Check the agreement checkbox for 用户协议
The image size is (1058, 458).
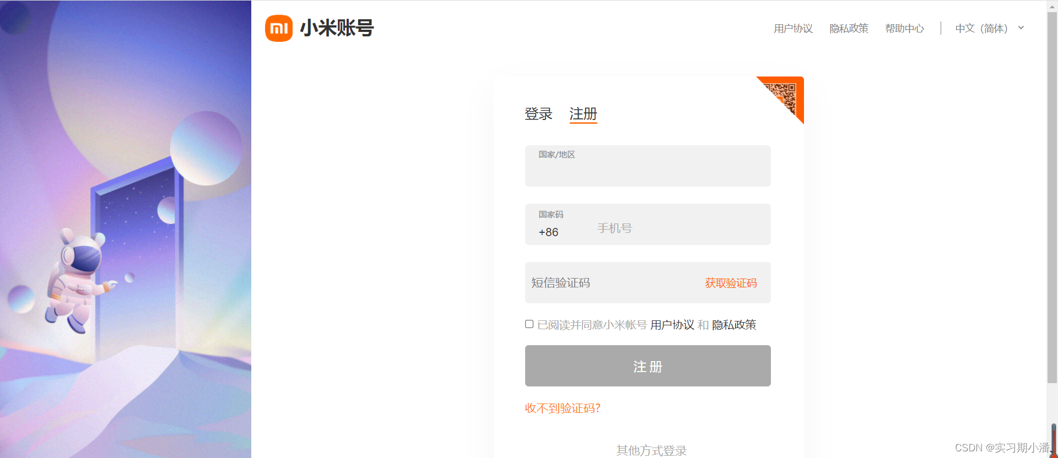(529, 324)
